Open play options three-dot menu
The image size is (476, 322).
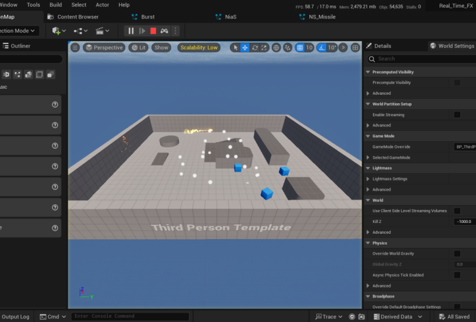coord(175,30)
